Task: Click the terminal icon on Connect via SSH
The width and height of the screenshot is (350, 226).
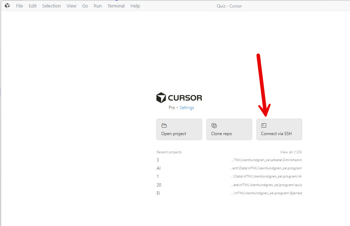Action: pos(264,125)
